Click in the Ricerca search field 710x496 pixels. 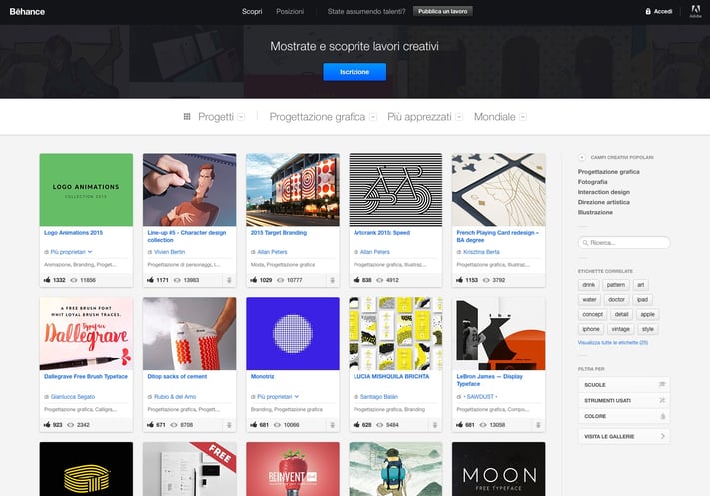(x=624, y=243)
